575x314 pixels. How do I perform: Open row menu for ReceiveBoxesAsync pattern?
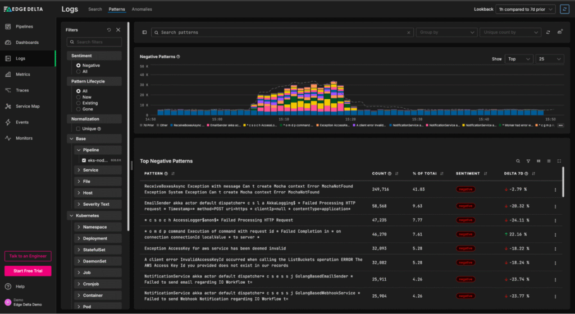click(555, 190)
